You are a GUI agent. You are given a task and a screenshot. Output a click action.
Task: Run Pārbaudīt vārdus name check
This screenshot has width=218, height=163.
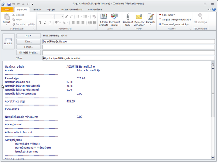pos(114,20)
